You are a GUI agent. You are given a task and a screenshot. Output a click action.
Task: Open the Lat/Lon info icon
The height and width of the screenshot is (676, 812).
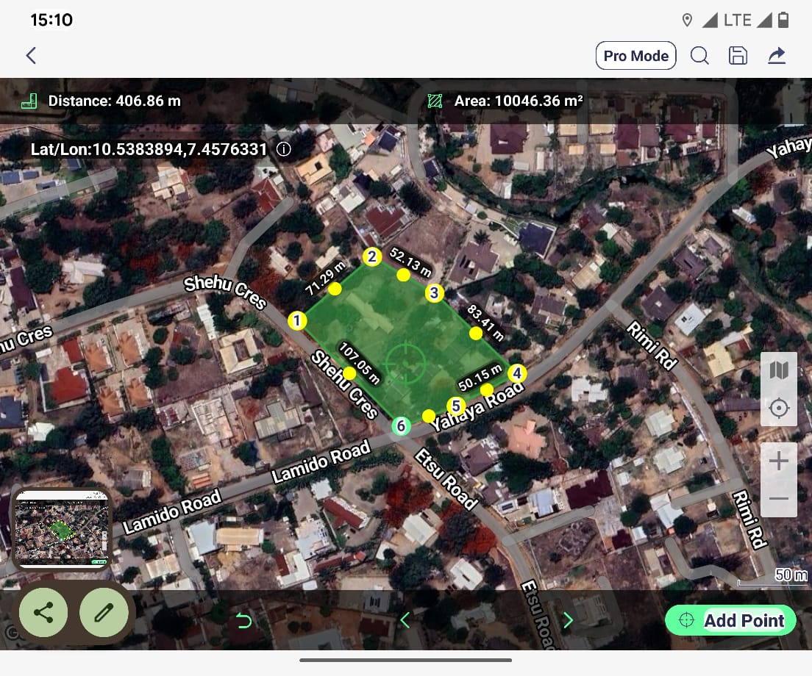pyautogui.click(x=283, y=149)
